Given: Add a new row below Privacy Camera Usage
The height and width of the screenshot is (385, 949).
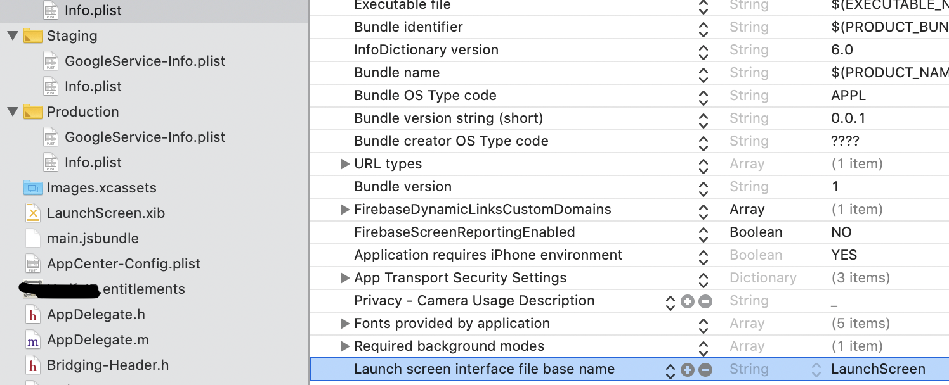Looking at the screenshot, I should coord(688,301).
